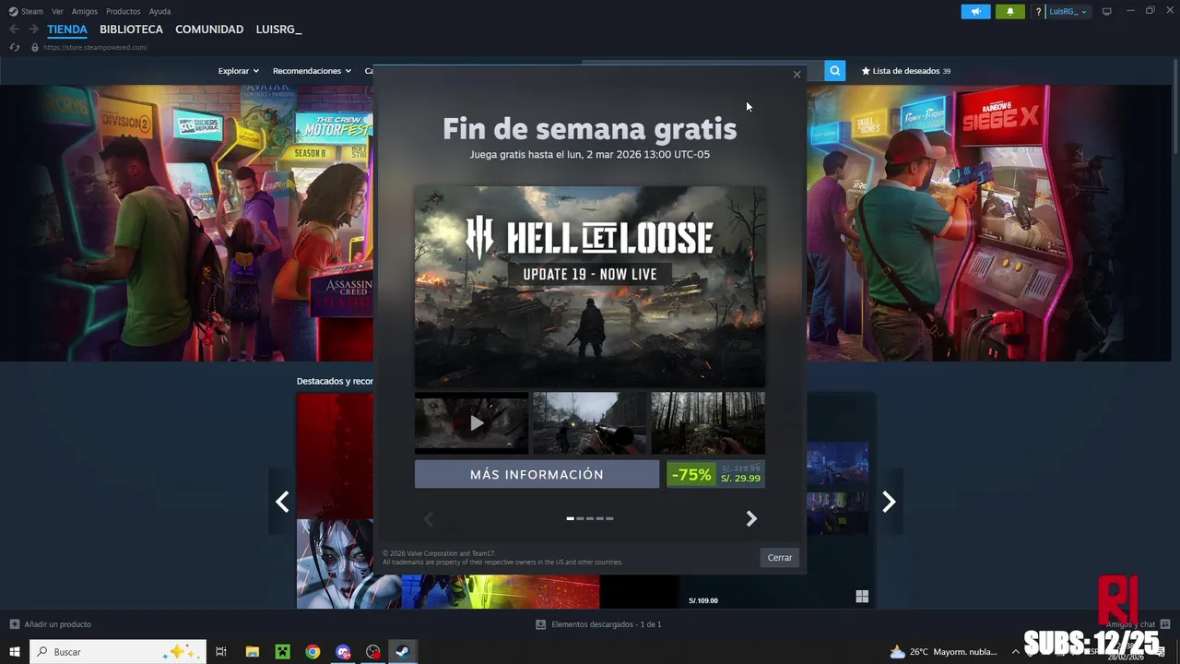Viewport: 1180px width, 664px height.
Task: Open the Ayuda menu
Action: click(x=159, y=11)
